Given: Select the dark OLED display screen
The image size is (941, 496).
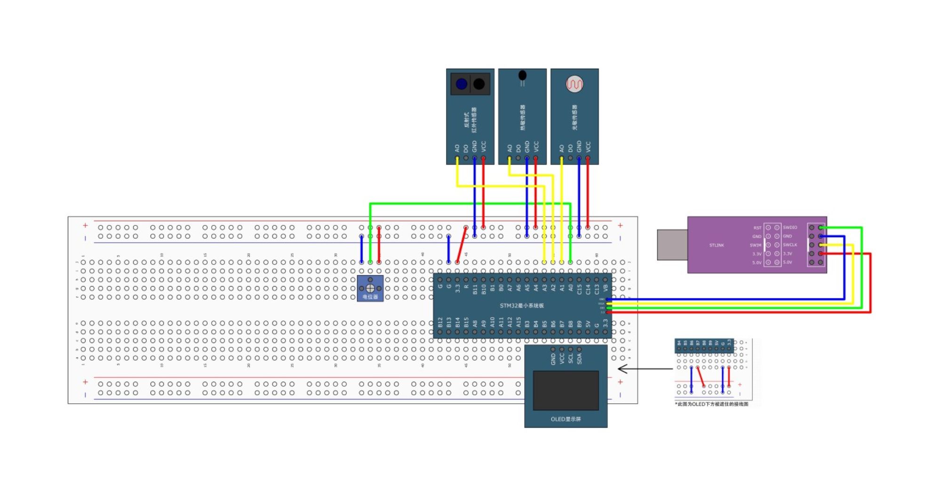Looking at the screenshot, I should tap(566, 390).
